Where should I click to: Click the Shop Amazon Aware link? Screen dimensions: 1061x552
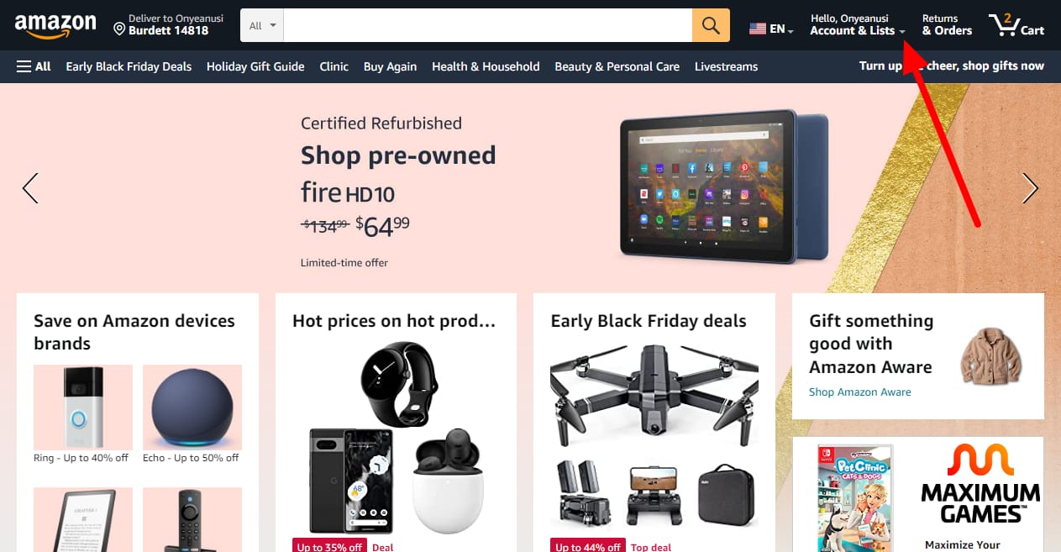click(859, 392)
